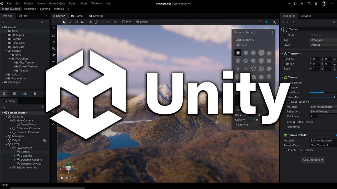Expand the Heightmap section
Screen dimensions: 337x189
coord(285,127)
